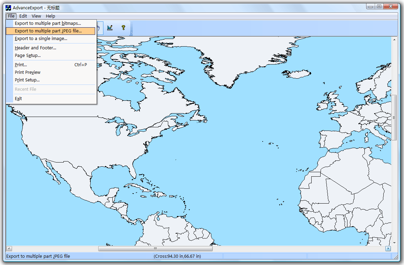Select the measure/ruler tool on the toolbar
This screenshot has width=404, height=265.
110,28
